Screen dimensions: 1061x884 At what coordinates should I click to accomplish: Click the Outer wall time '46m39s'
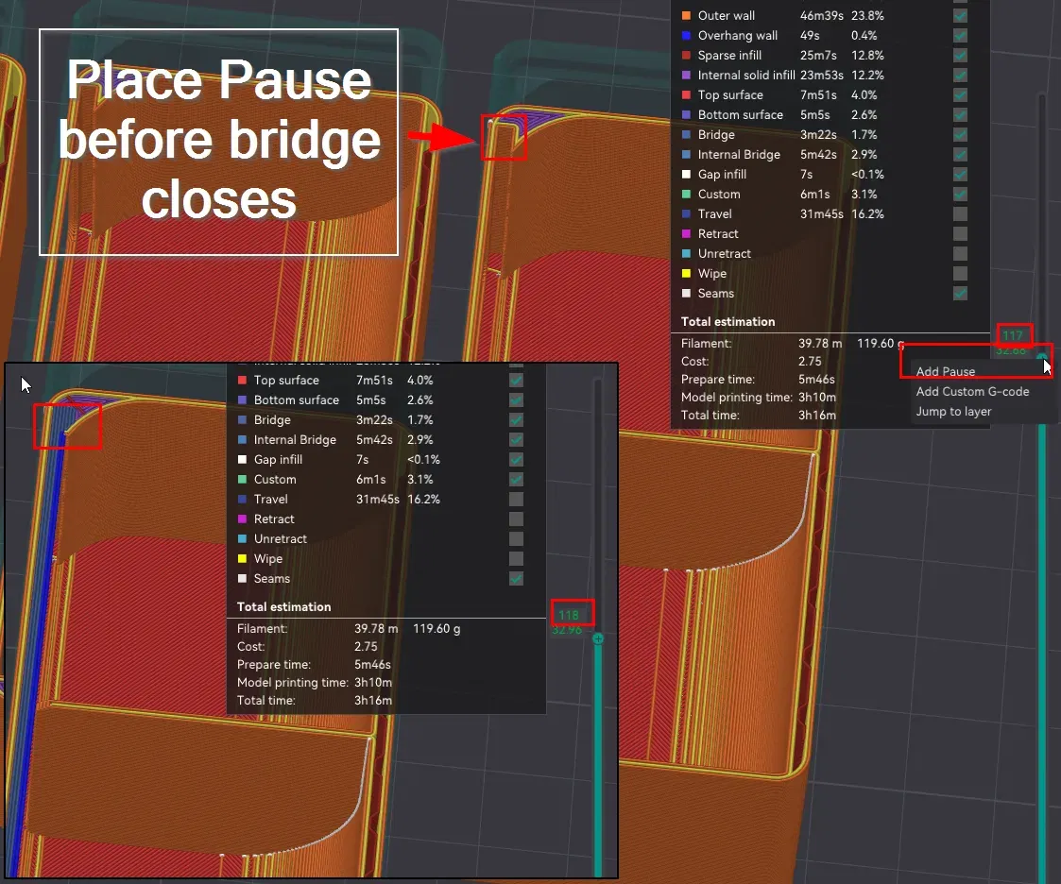(x=821, y=15)
